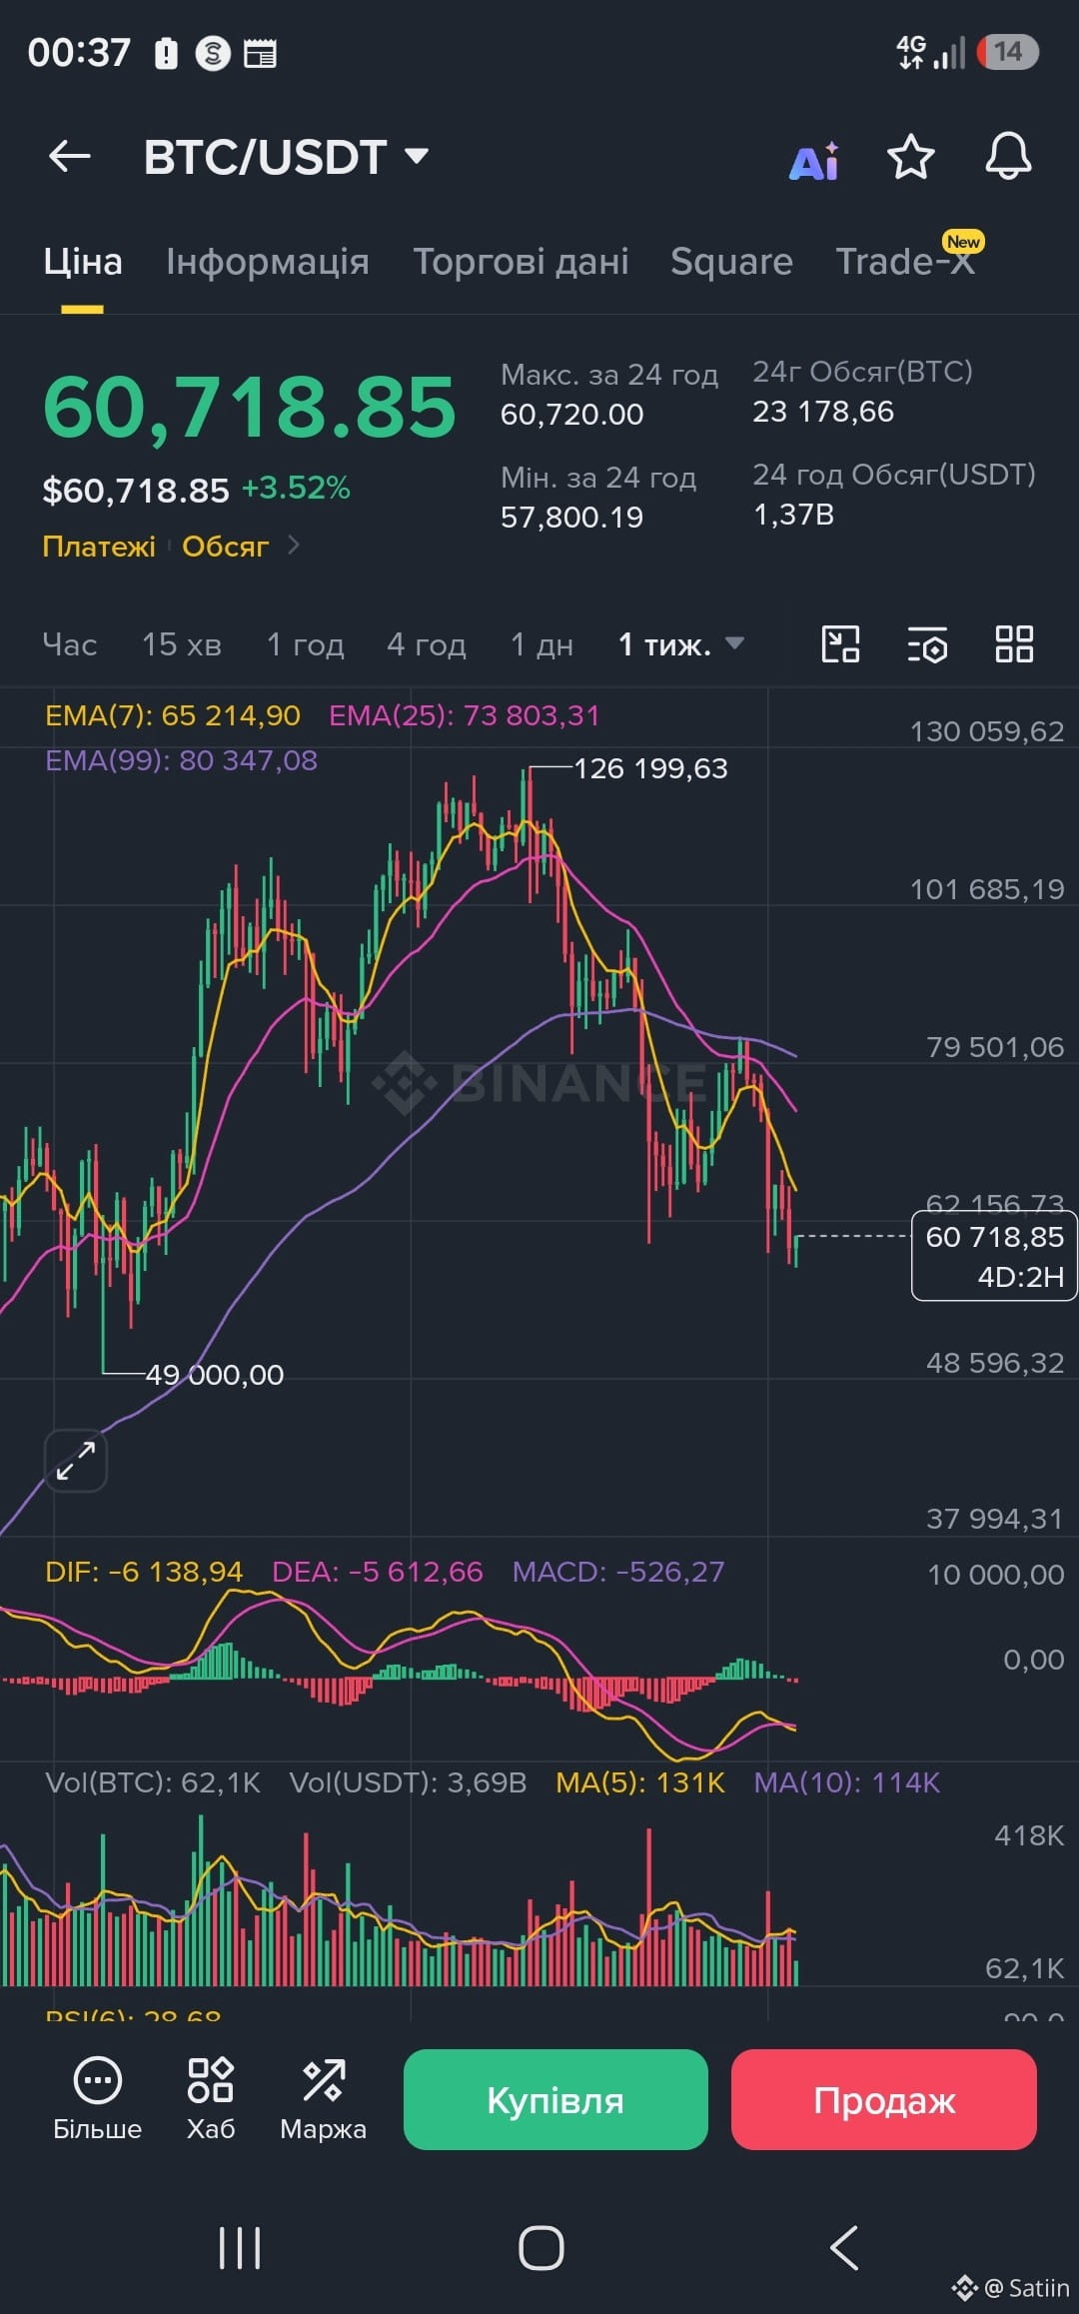Tap the 49 000,00 low price marker
Image resolution: width=1079 pixels, height=2314 pixels.
point(215,1375)
